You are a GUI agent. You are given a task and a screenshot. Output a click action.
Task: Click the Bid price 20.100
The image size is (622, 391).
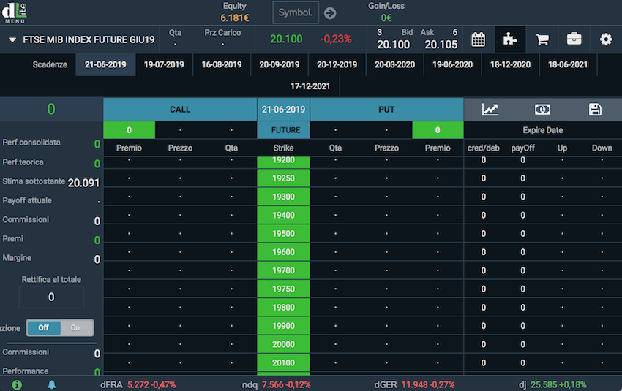coord(393,45)
